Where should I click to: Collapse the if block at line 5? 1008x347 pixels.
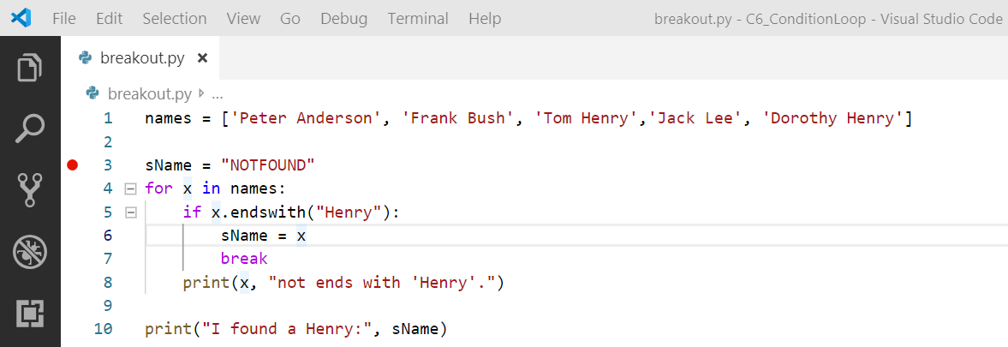pos(130,212)
